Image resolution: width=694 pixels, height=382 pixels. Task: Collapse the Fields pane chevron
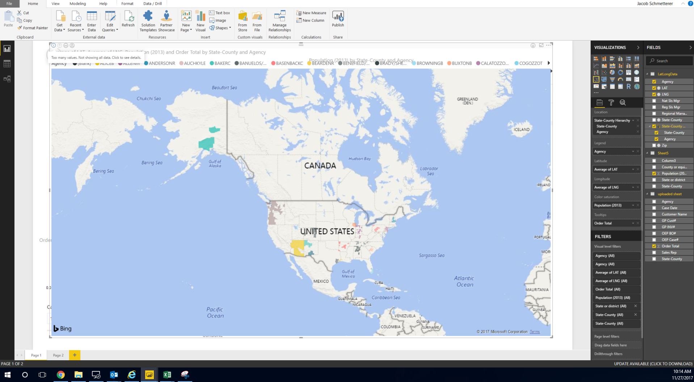tap(690, 47)
